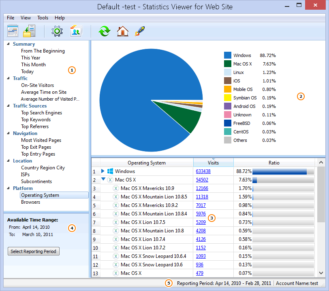This screenshot has width=329, height=291.
Task: Open the 11318 visits link
Action: point(202,197)
